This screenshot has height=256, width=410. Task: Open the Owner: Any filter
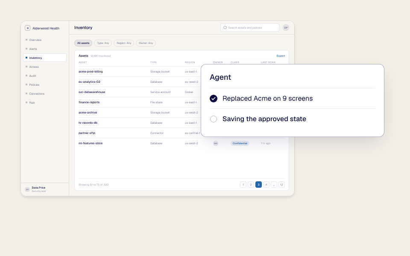(146, 43)
